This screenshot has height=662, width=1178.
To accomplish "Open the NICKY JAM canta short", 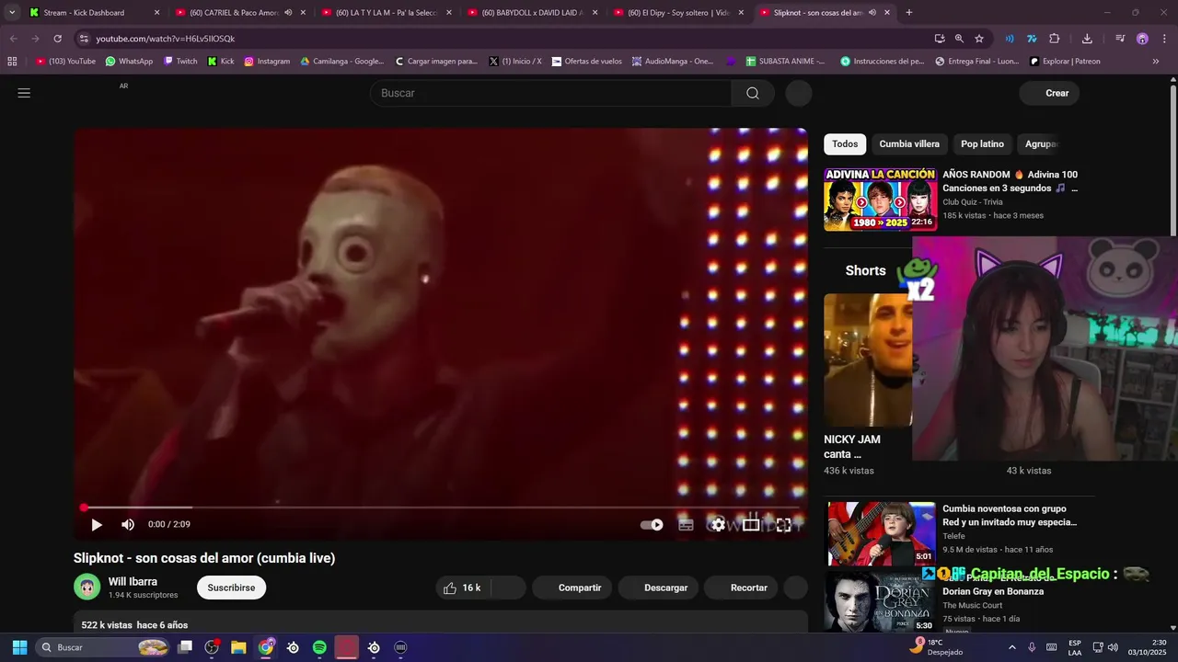I will coord(867,360).
